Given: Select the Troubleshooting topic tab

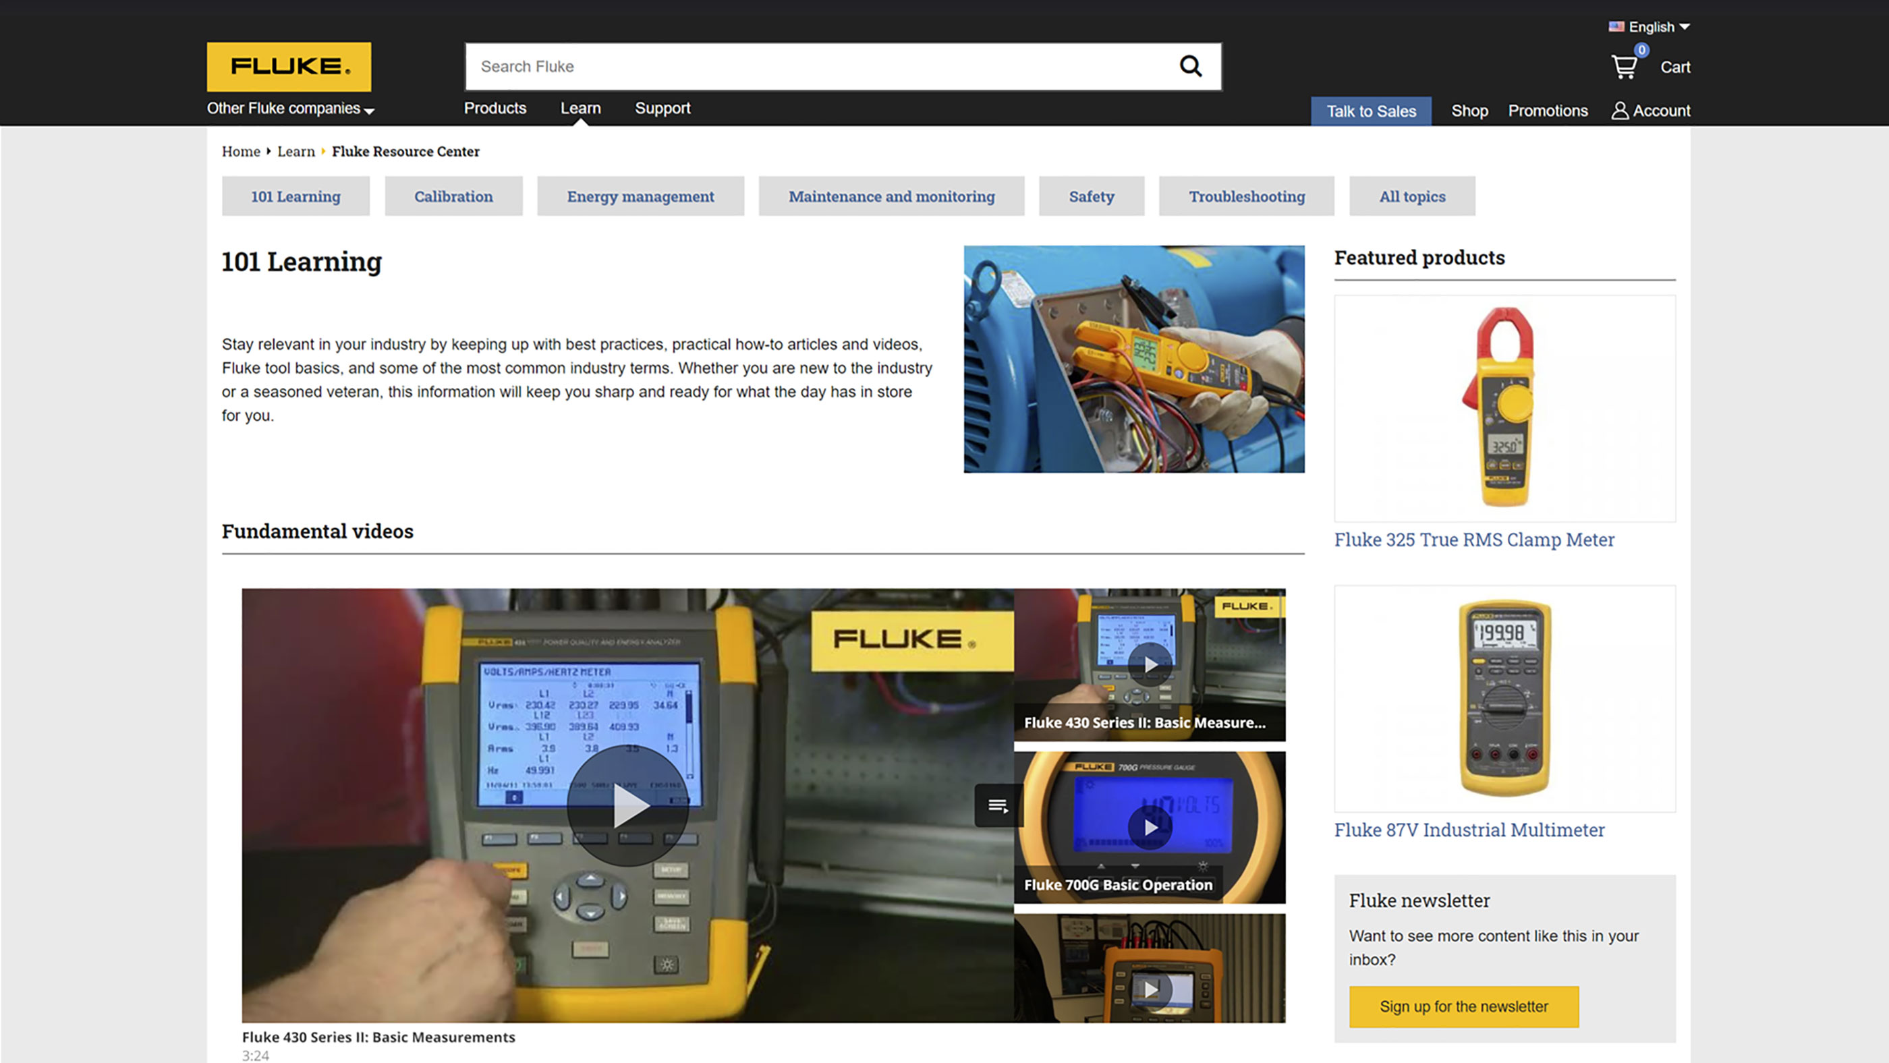Looking at the screenshot, I should pos(1247,196).
